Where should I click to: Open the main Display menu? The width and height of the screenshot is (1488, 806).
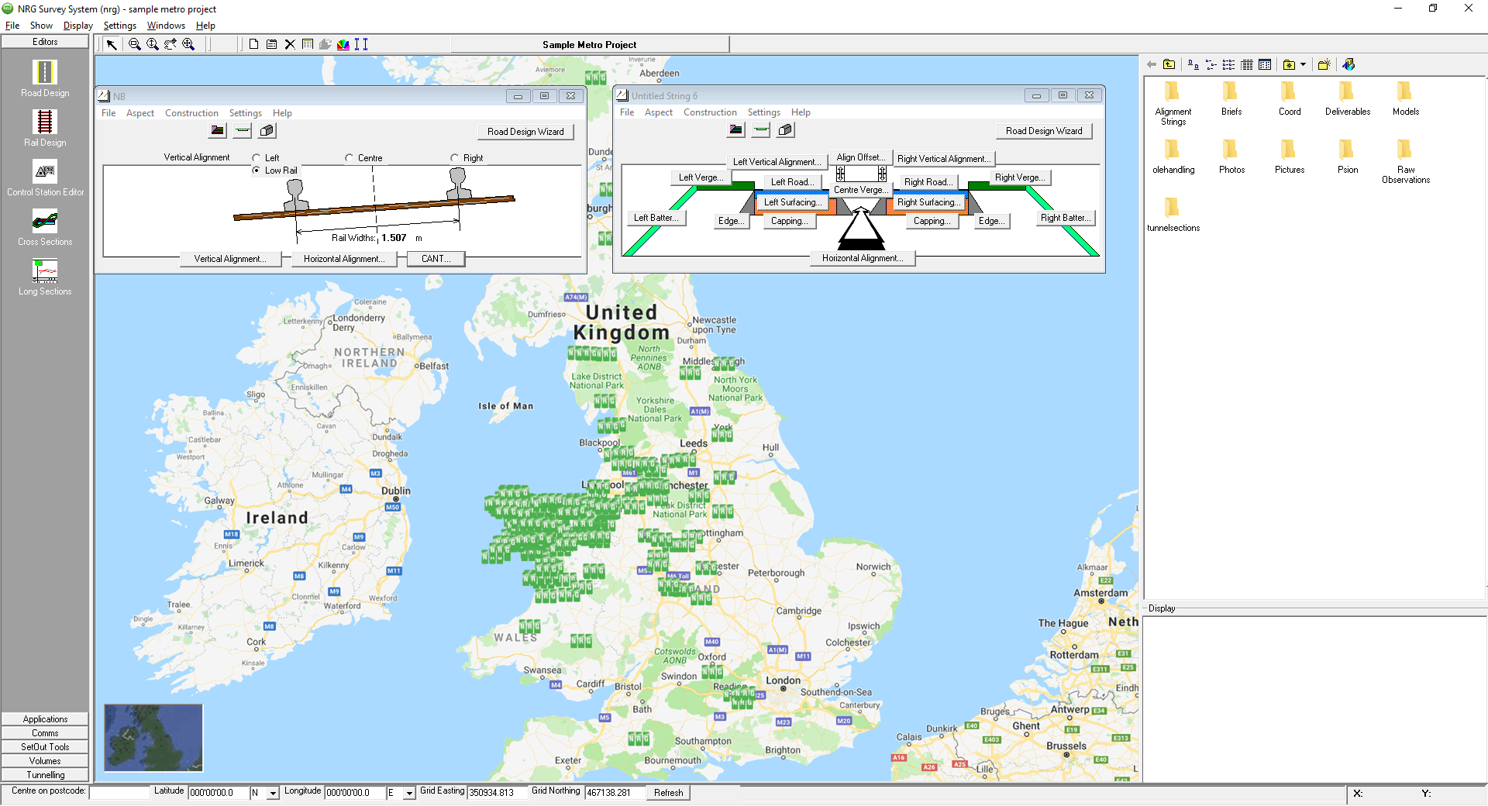(x=77, y=26)
